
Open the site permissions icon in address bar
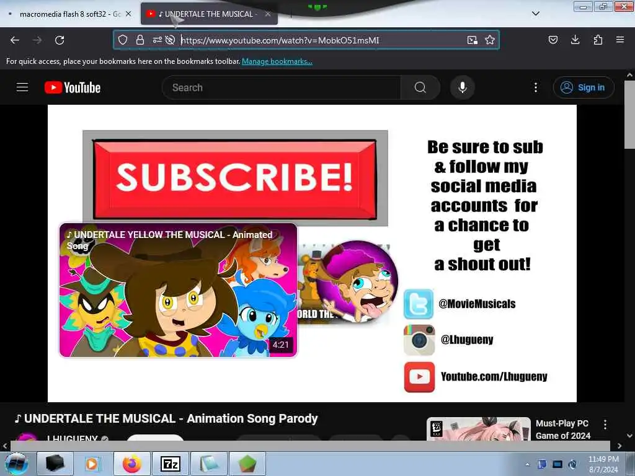[x=157, y=40]
